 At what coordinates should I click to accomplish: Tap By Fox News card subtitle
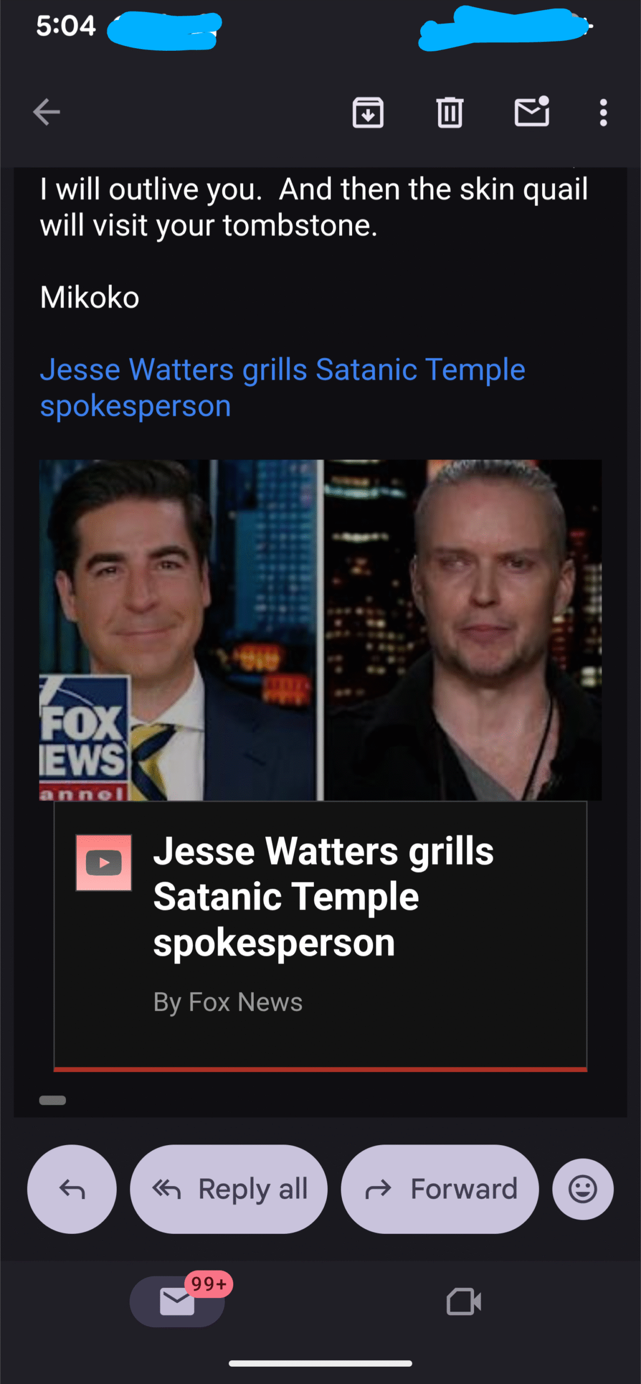pos(228,1002)
